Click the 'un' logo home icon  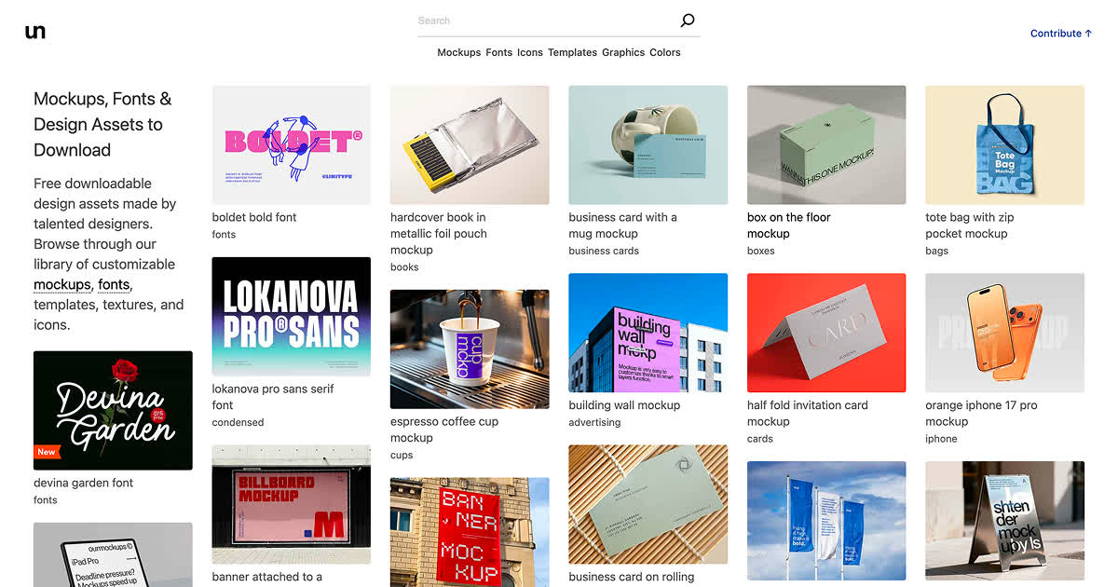click(35, 32)
